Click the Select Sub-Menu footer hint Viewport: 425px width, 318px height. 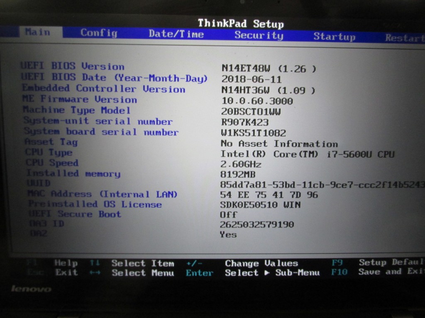coord(272,272)
